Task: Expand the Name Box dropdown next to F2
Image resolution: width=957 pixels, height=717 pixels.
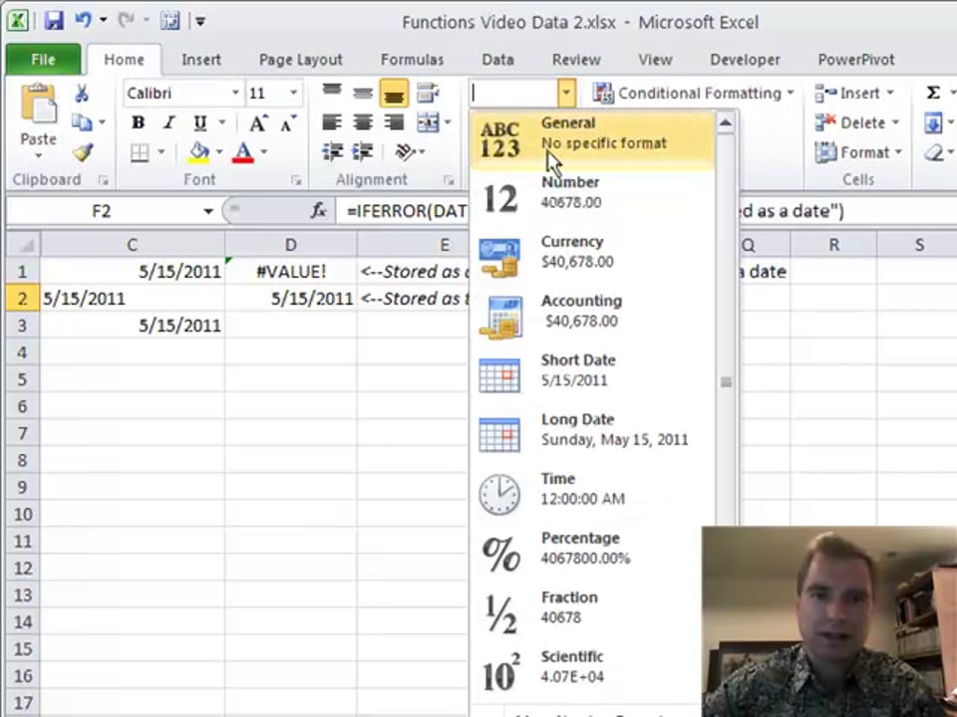Action: [x=208, y=211]
